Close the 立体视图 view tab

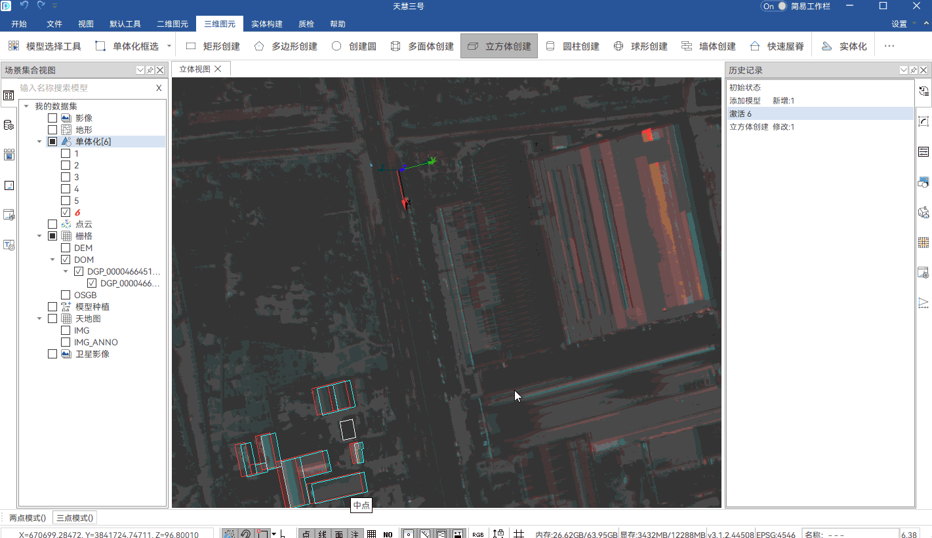(218, 69)
